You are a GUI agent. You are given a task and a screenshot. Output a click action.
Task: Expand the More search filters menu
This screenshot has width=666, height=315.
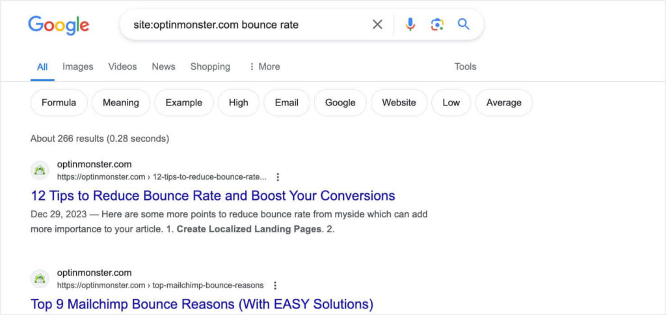264,66
